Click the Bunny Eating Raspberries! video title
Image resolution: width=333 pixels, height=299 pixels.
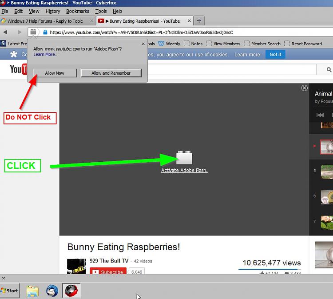(x=123, y=247)
